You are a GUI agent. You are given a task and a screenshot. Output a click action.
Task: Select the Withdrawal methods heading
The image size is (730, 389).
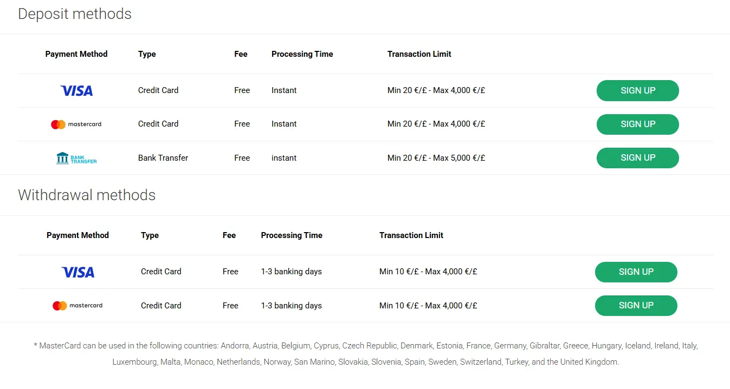point(87,195)
